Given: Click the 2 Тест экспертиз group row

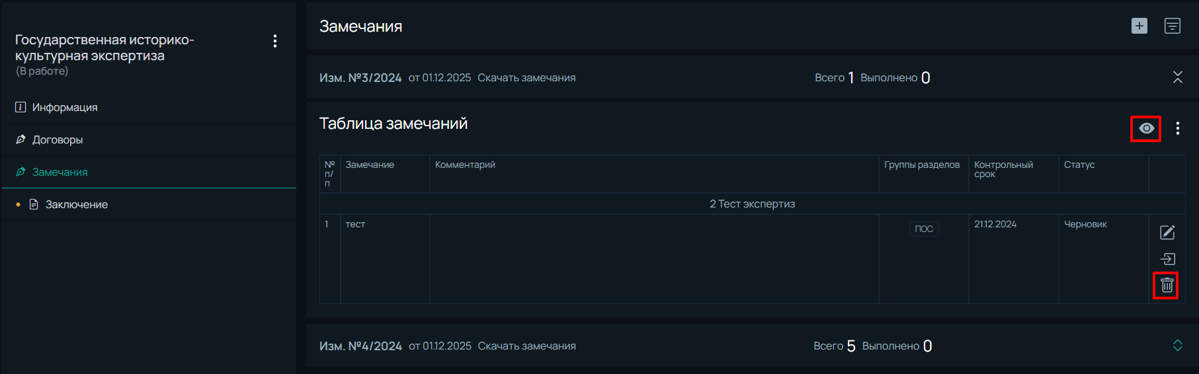Looking at the screenshot, I should pos(753,204).
